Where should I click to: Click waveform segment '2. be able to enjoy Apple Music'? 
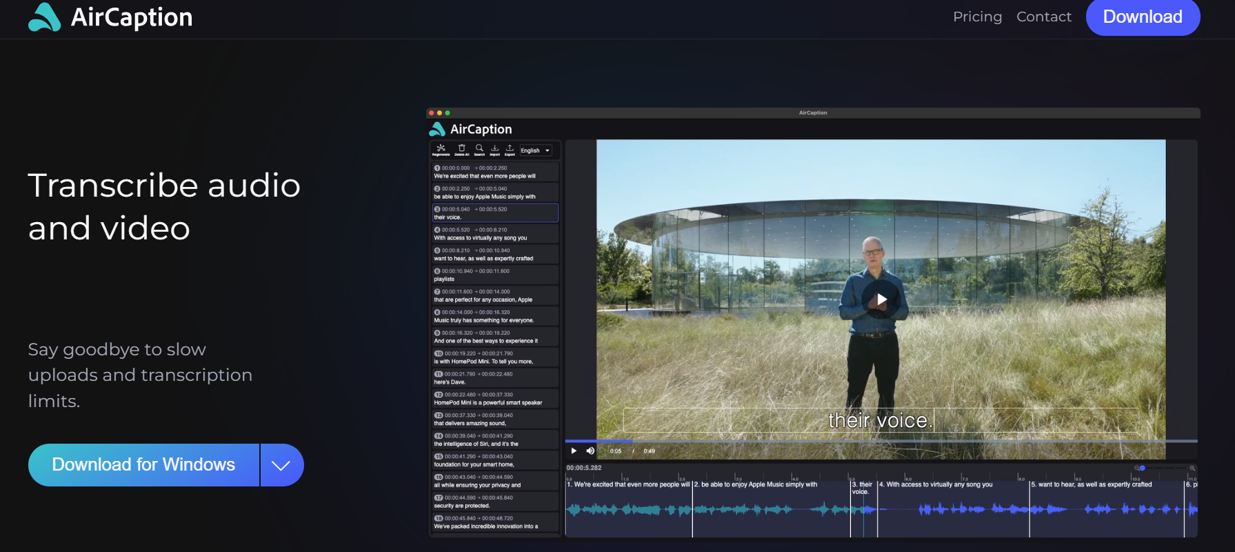click(x=772, y=509)
